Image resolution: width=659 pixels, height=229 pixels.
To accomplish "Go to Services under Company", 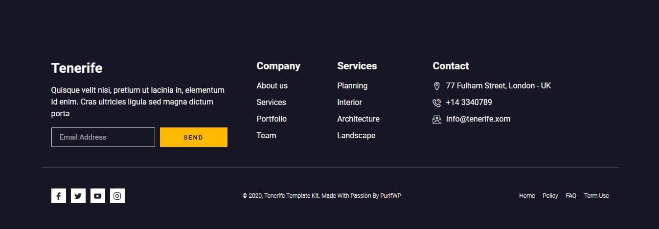I will point(271,102).
